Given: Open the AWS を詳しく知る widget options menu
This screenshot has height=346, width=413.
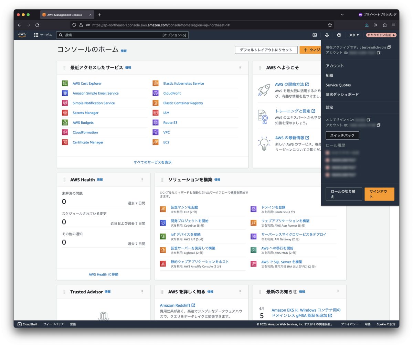Looking at the screenshot, I should coord(240,292).
